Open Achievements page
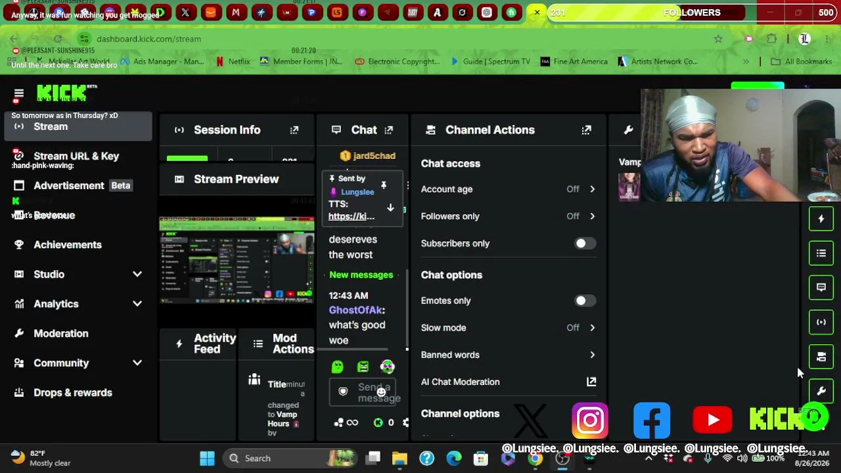Screen dimensions: 841x473 coord(78,245)
